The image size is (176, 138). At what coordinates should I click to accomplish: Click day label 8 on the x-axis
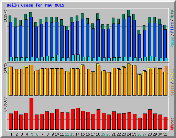coord(47,134)
